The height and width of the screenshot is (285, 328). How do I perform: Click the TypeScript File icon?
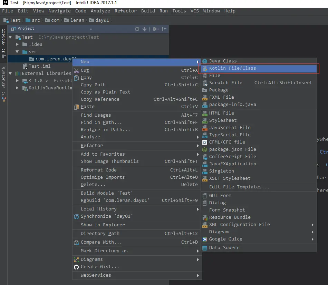pyautogui.click(x=205, y=135)
